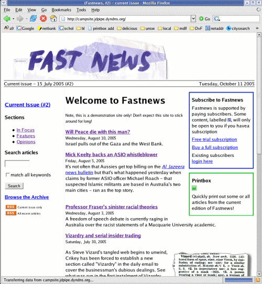
Task: Open the local bookmark folder
Action: click(x=165, y=28)
